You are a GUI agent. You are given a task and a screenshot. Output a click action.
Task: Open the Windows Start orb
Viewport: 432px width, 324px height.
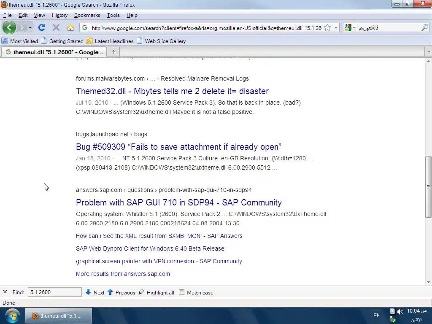[12, 316]
